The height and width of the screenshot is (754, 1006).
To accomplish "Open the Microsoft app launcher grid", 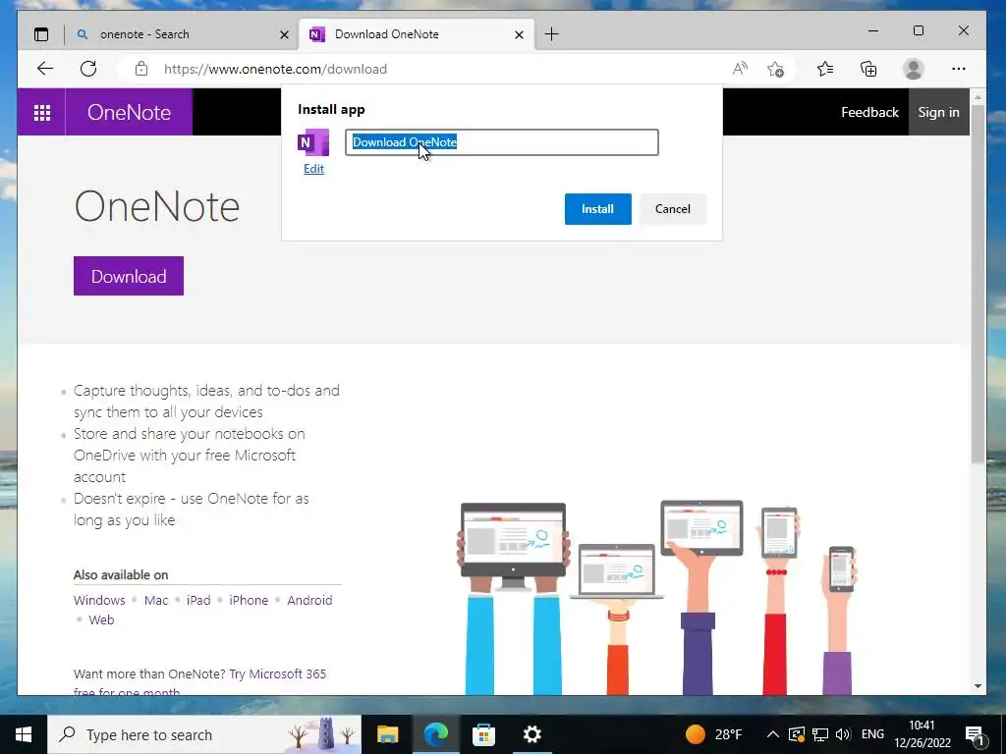I will point(41,112).
